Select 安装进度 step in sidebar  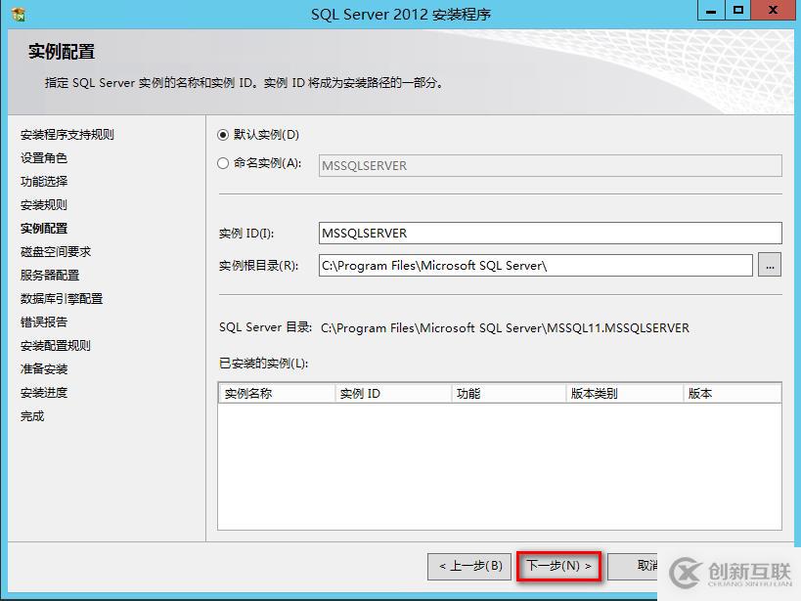(x=44, y=393)
